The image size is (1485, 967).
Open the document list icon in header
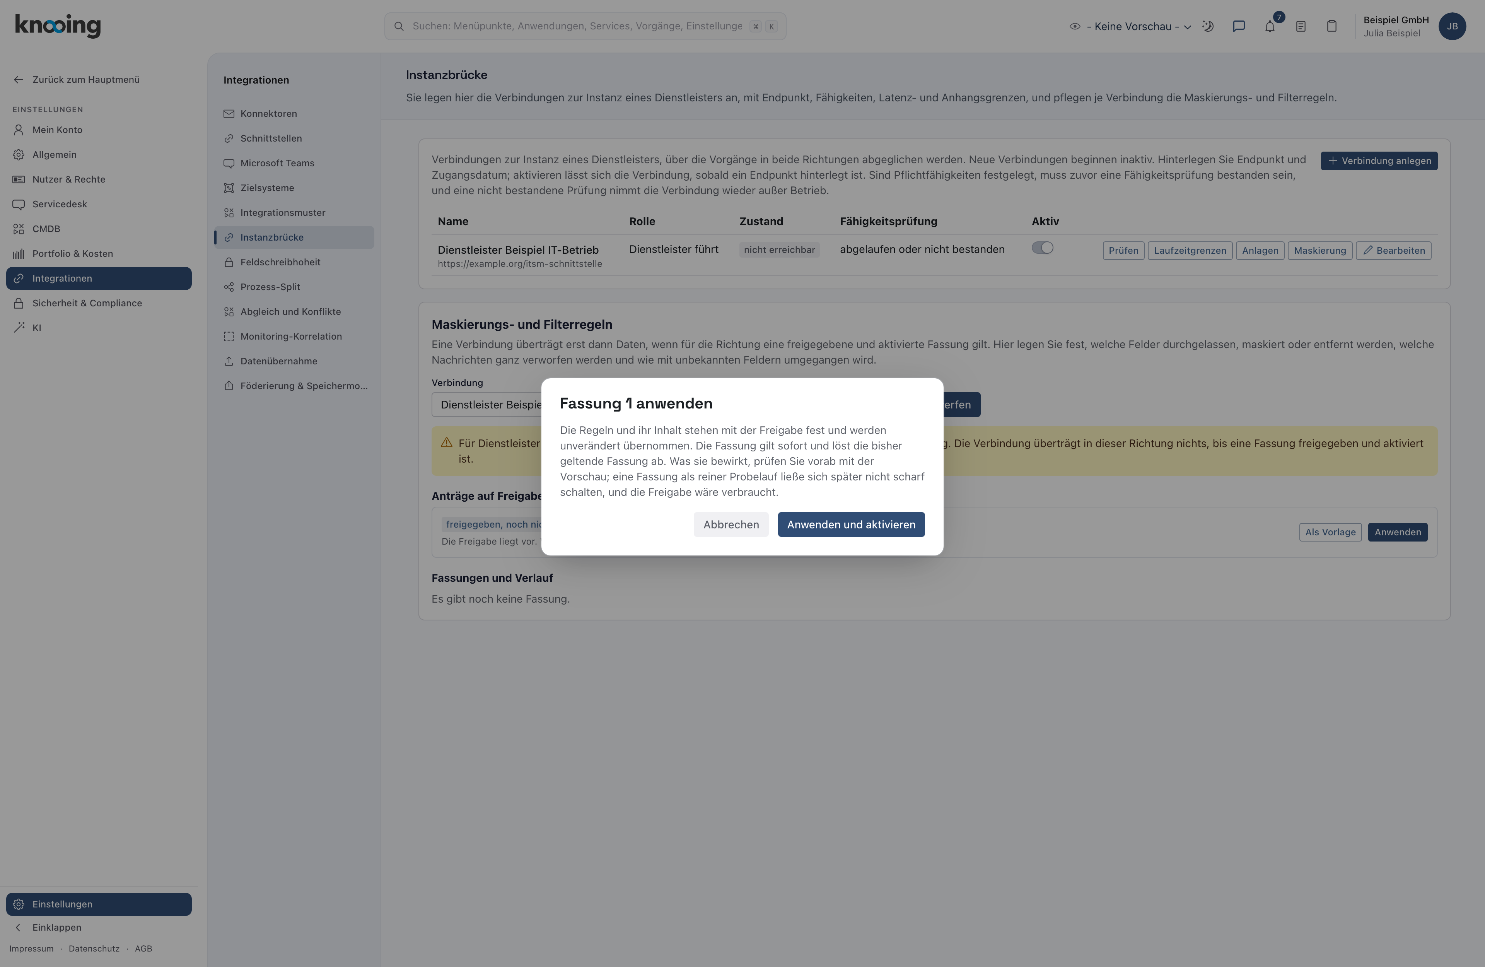pyautogui.click(x=1301, y=26)
